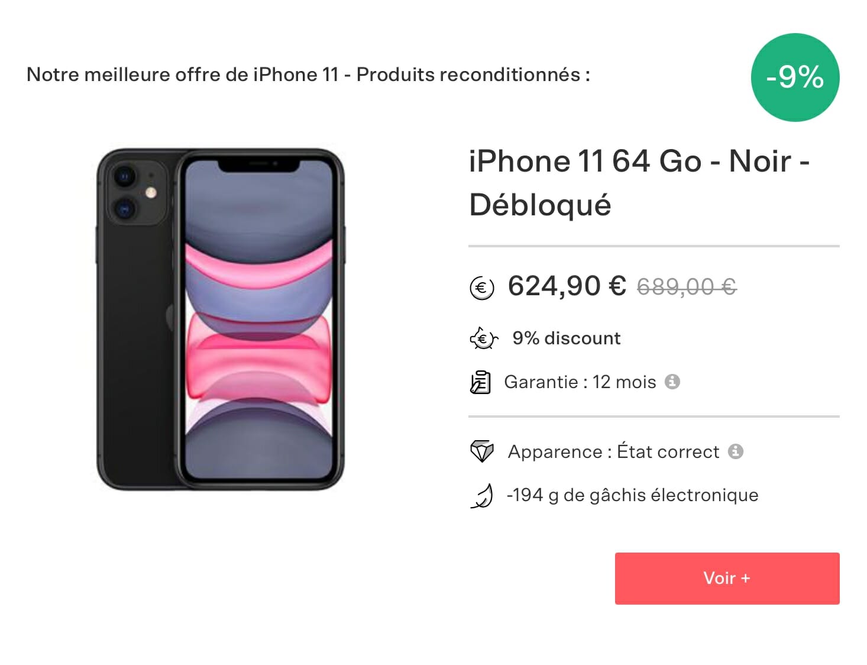Viewport: 867px width, 665px height.
Task: Click the crossed-out 689,00 € original price
Action: point(686,287)
